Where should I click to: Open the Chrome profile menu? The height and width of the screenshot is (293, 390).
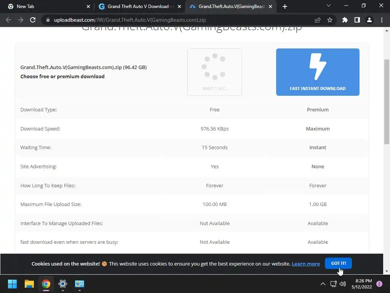(x=369, y=20)
